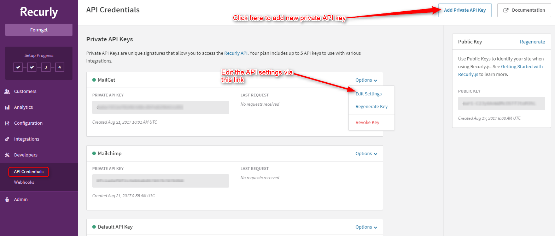Select Edit Settings from options menu
555x236 pixels.
(369, 94)
